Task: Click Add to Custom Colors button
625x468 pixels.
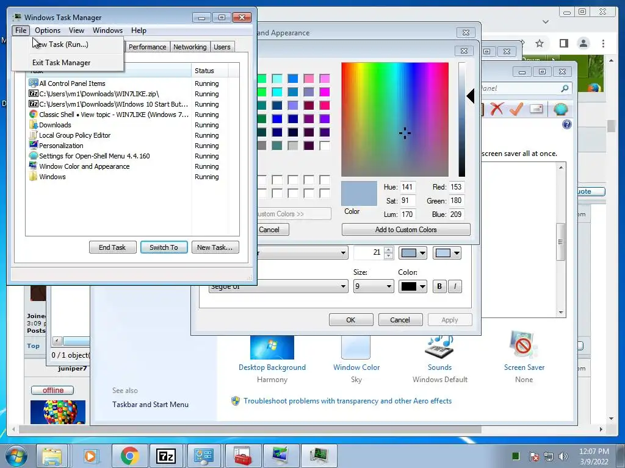Action: (406, 230)
